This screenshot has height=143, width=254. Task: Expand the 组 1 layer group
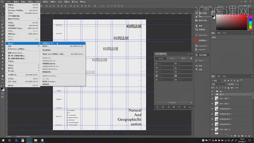tap(215, 91)
